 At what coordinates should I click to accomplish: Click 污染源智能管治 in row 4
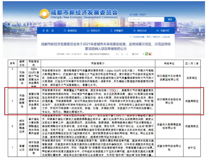(x=22, y=78)
